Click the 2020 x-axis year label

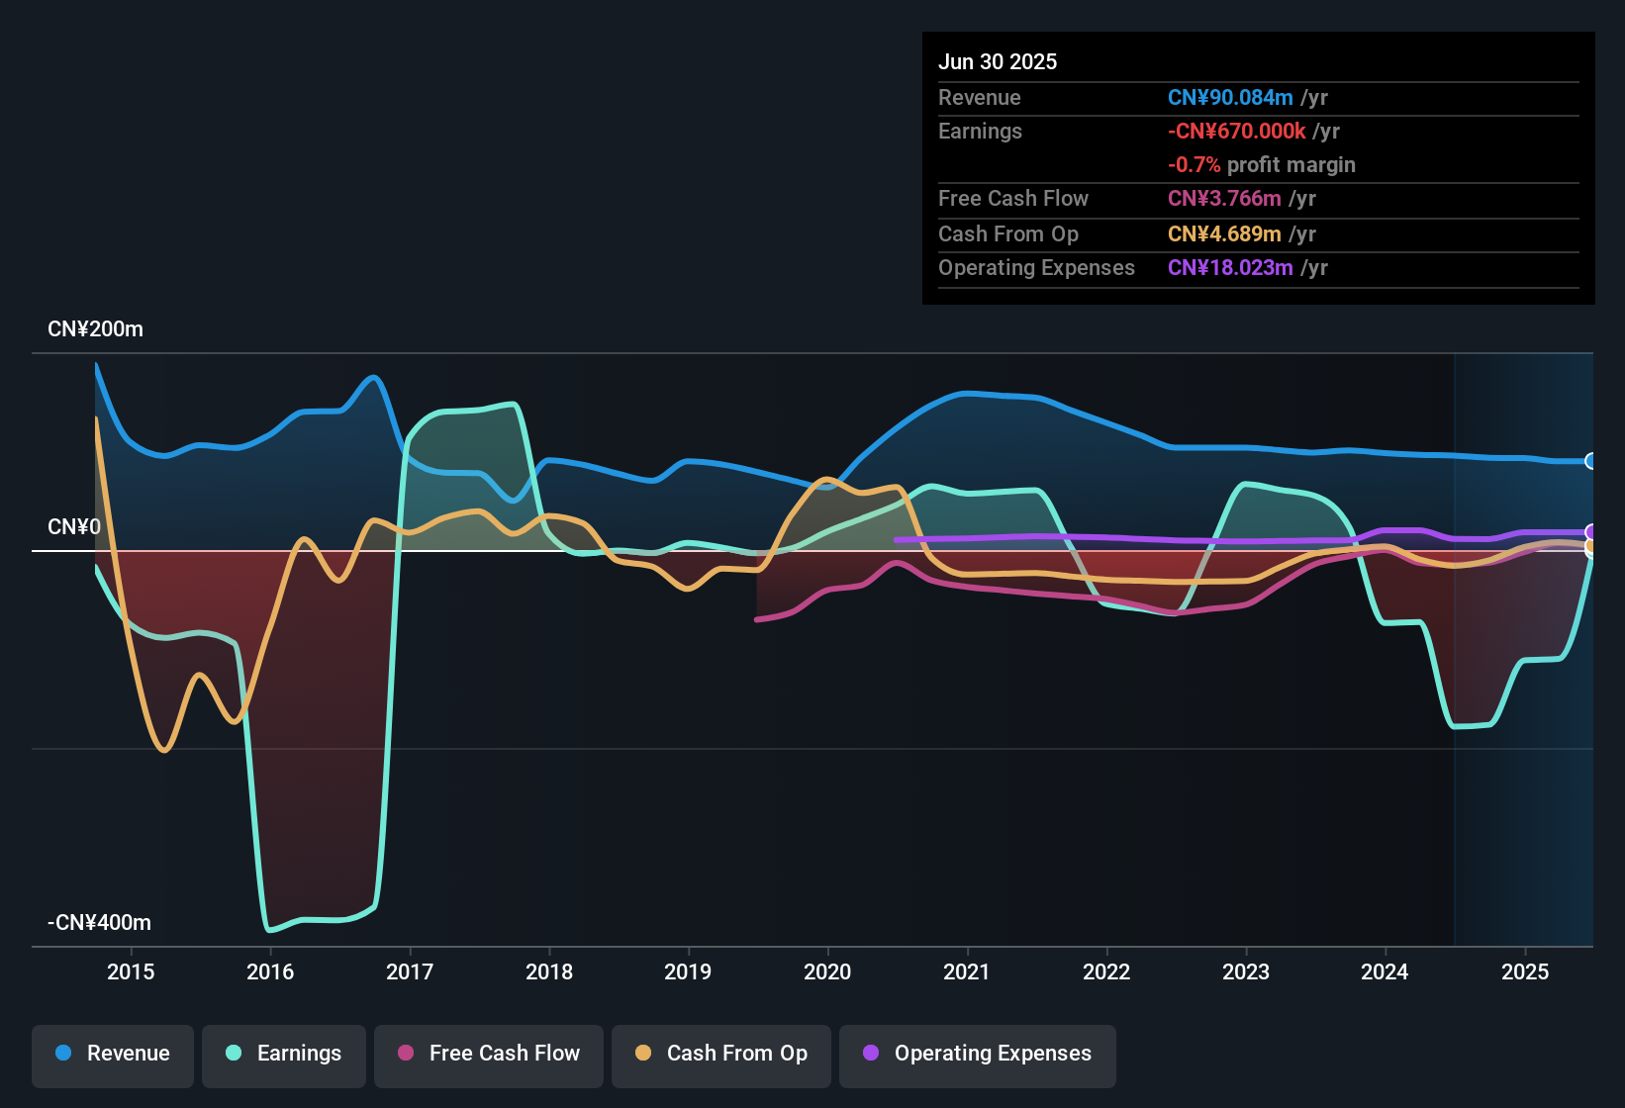click(827, 972)
